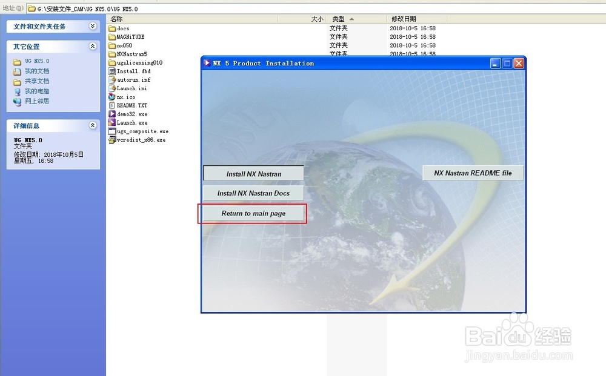Select the README.TXT file icon
The image size is (606, 376).
tap(112, 105)
